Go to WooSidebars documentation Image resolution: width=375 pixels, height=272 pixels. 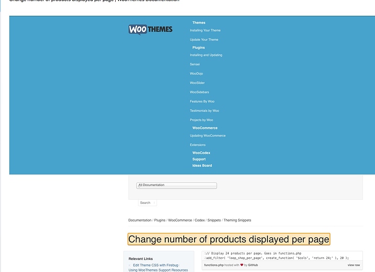click(199, 92)
